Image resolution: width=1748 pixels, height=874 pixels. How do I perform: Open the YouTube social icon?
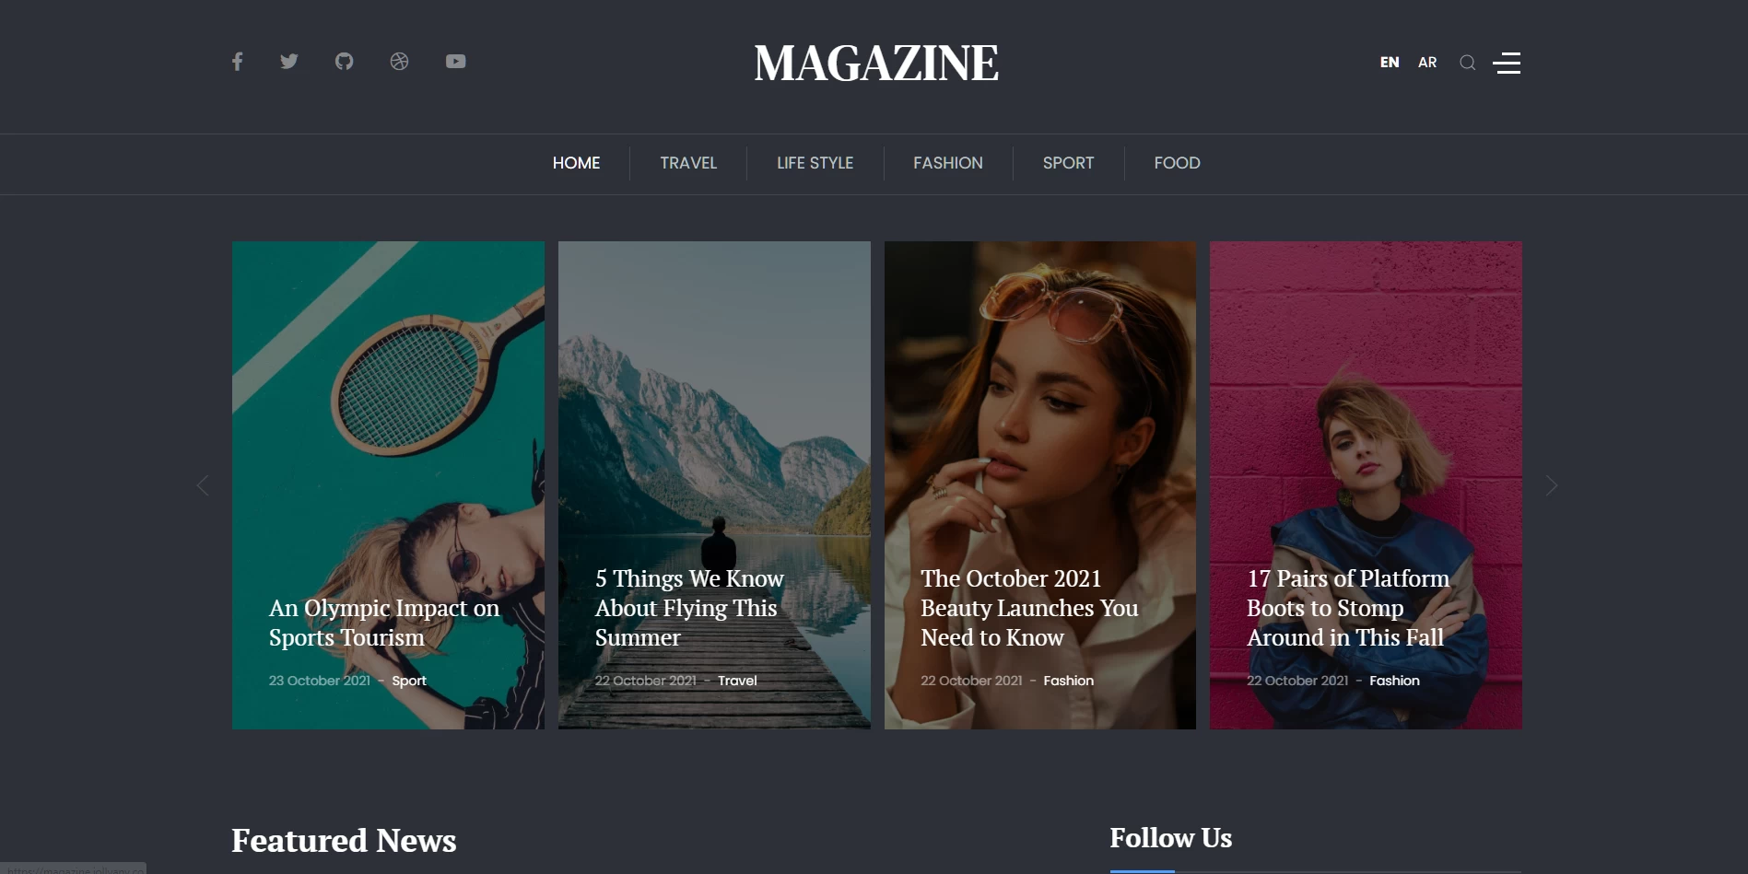click(455, 62)
